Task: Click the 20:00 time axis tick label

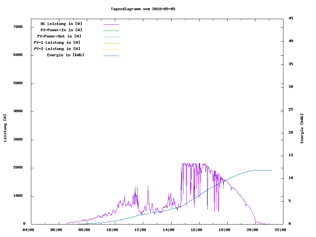Action: pyautogui.click(x=252, y=230)
